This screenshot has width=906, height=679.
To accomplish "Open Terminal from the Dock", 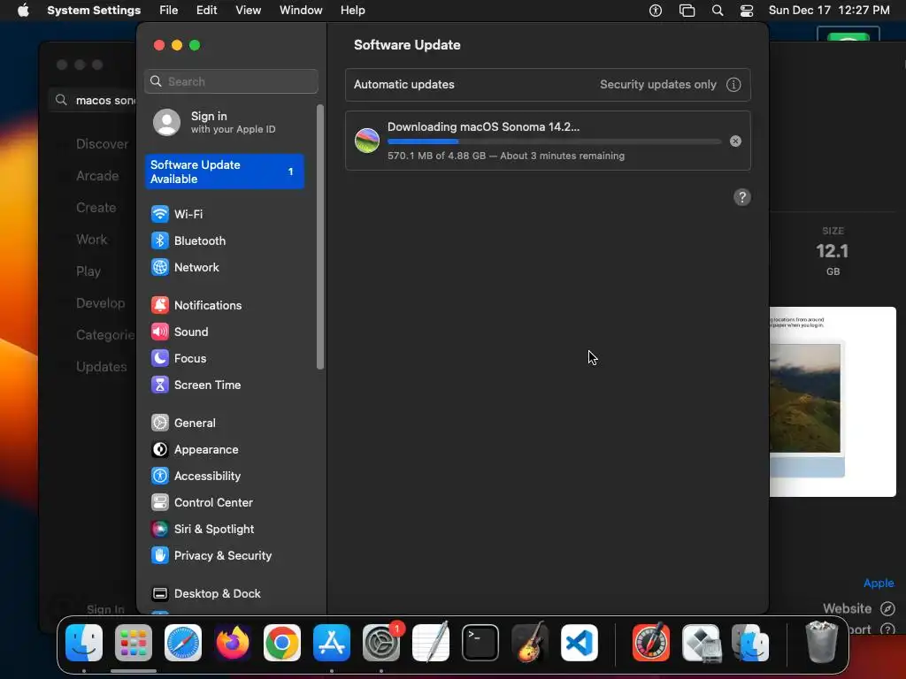I will [480, 643].
